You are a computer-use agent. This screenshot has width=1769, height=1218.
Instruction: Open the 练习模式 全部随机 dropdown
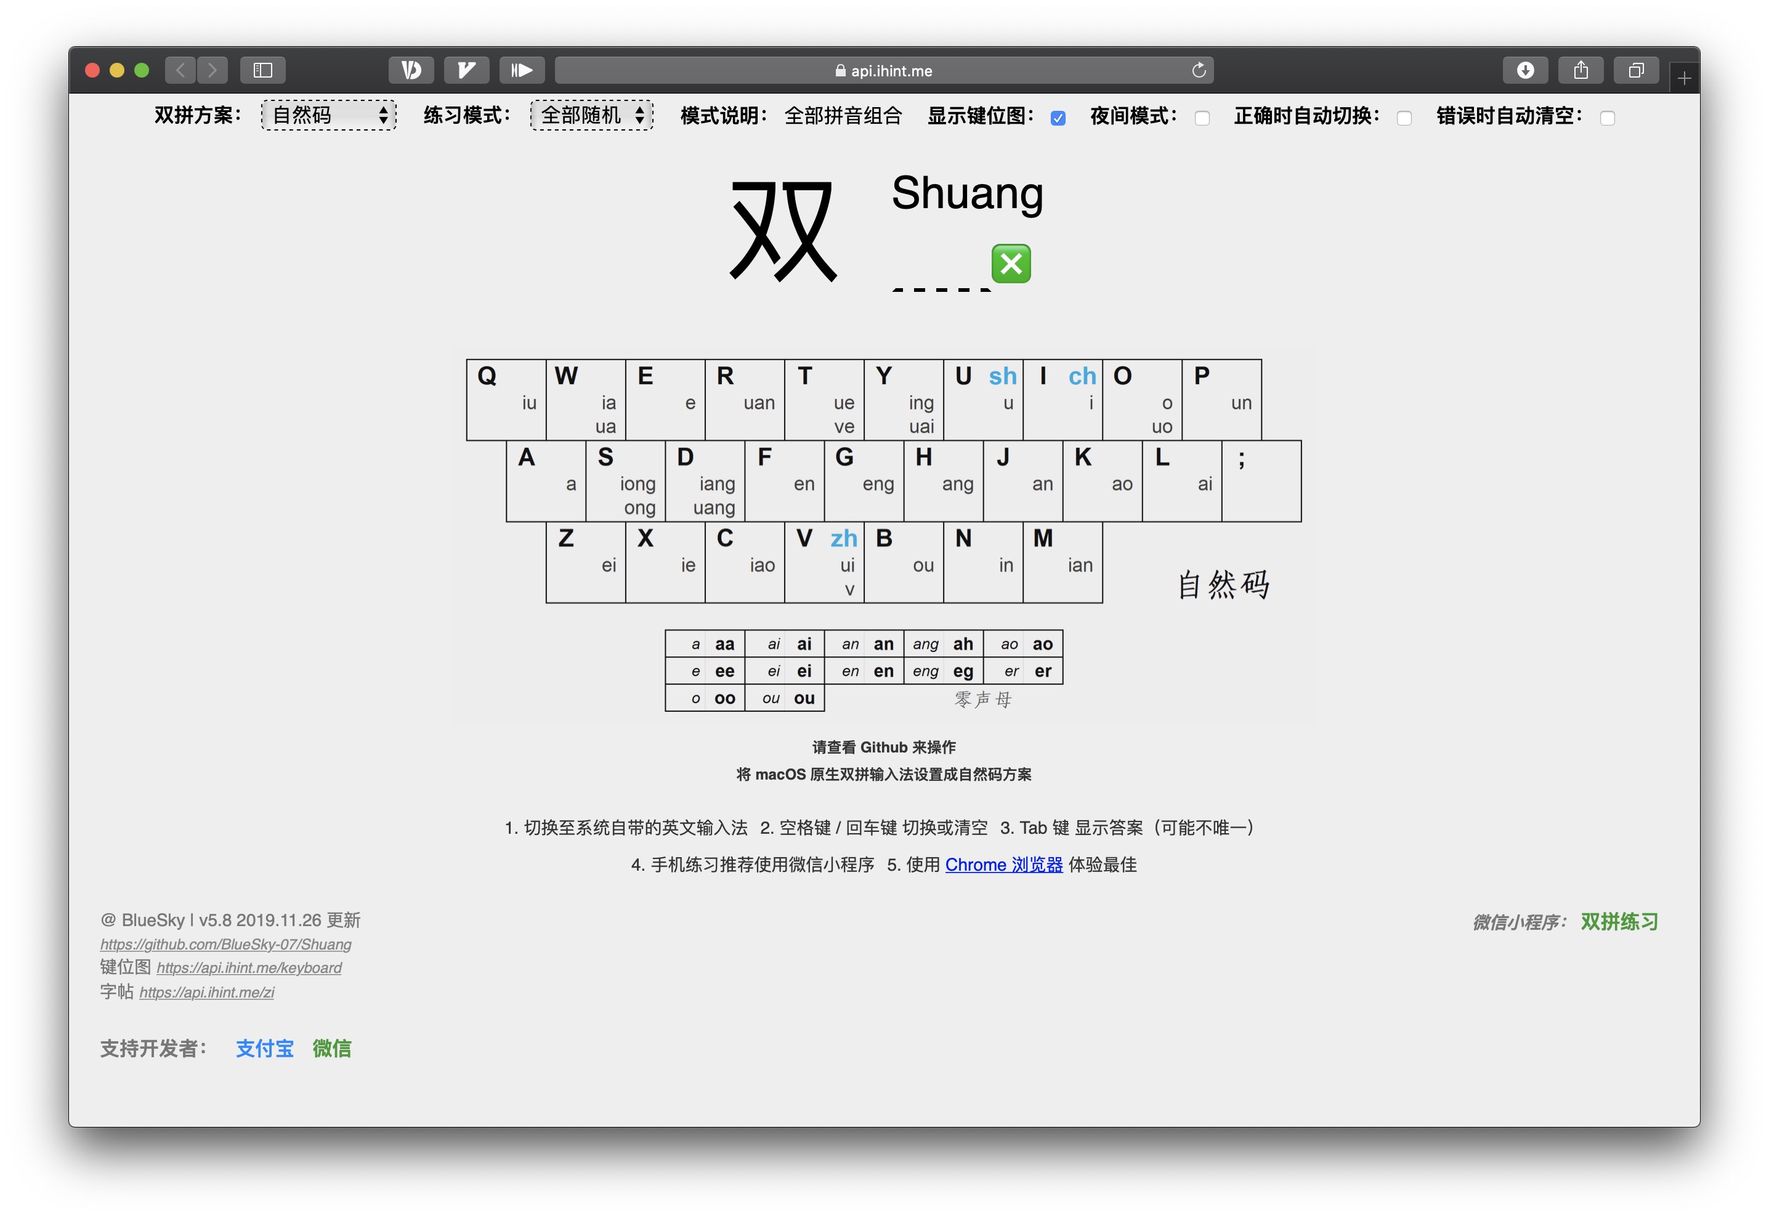591,115
